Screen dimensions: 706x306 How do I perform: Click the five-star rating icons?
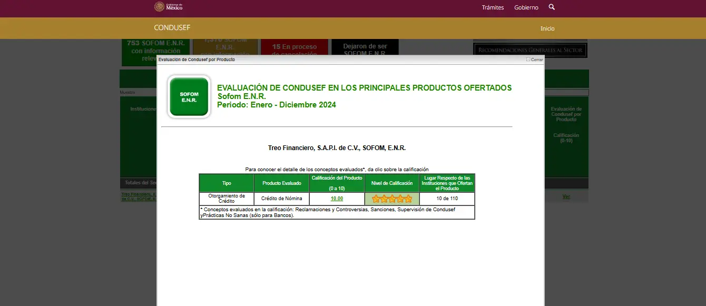click(392, 199)
